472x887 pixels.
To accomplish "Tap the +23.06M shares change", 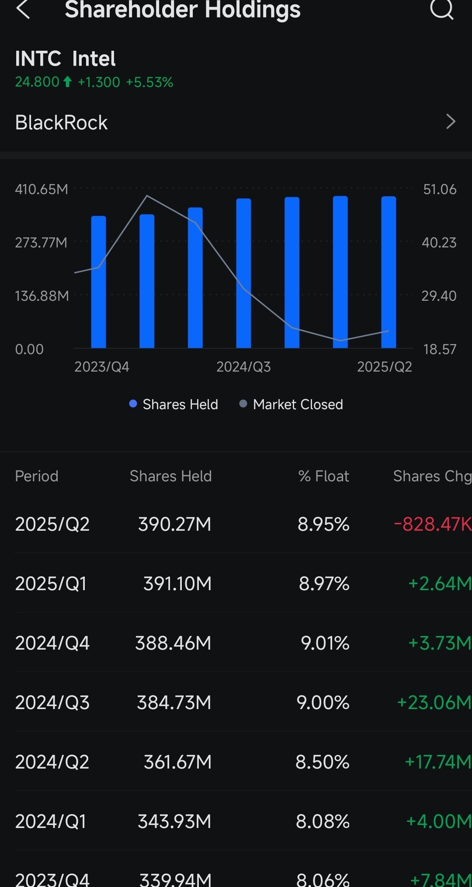I will (434, 703).
